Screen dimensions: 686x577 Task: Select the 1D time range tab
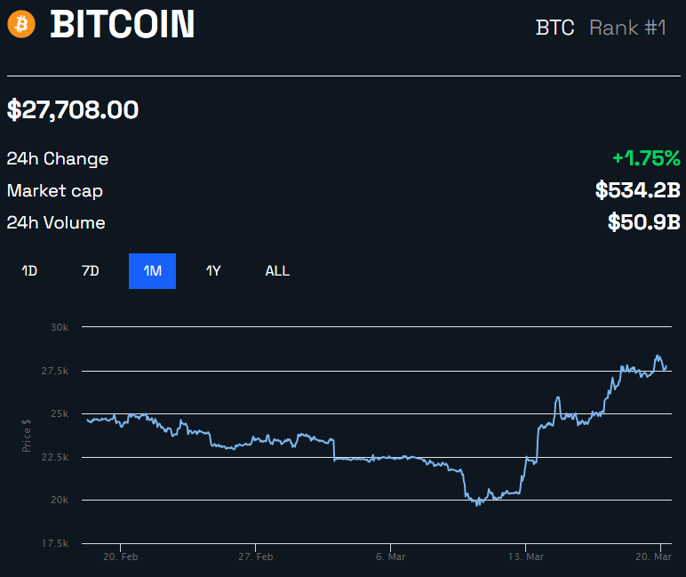(29, 271)
